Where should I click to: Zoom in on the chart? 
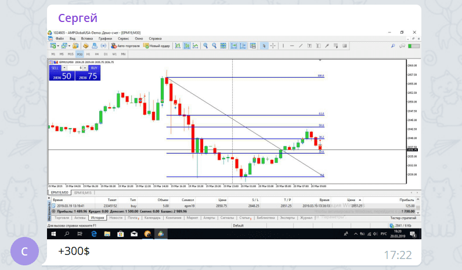(205, 46)
